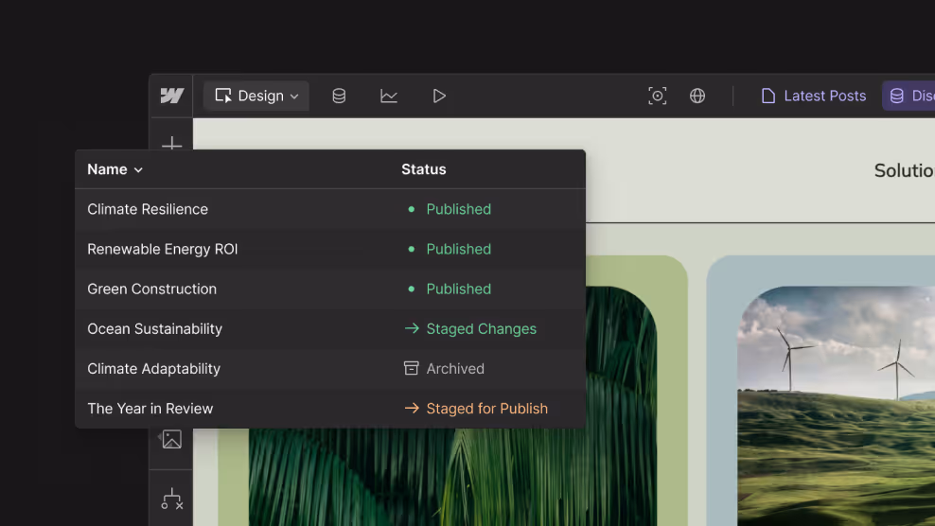Open the analytics chart icon
935x526 pixels.
click(389, 96)
